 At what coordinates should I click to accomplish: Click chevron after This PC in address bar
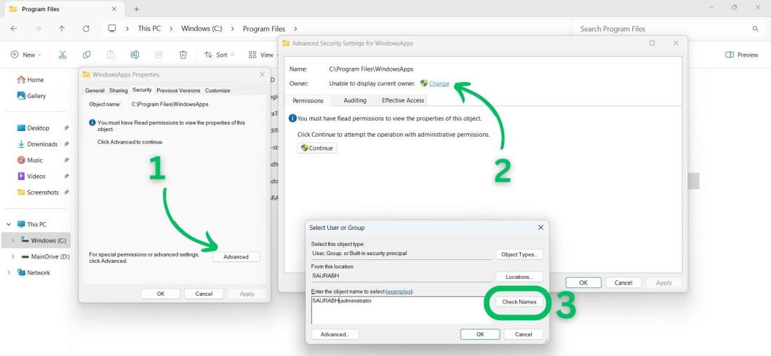pos(171,29)
